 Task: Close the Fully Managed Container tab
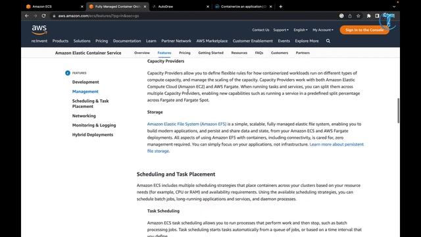click(x=145, y=7)
